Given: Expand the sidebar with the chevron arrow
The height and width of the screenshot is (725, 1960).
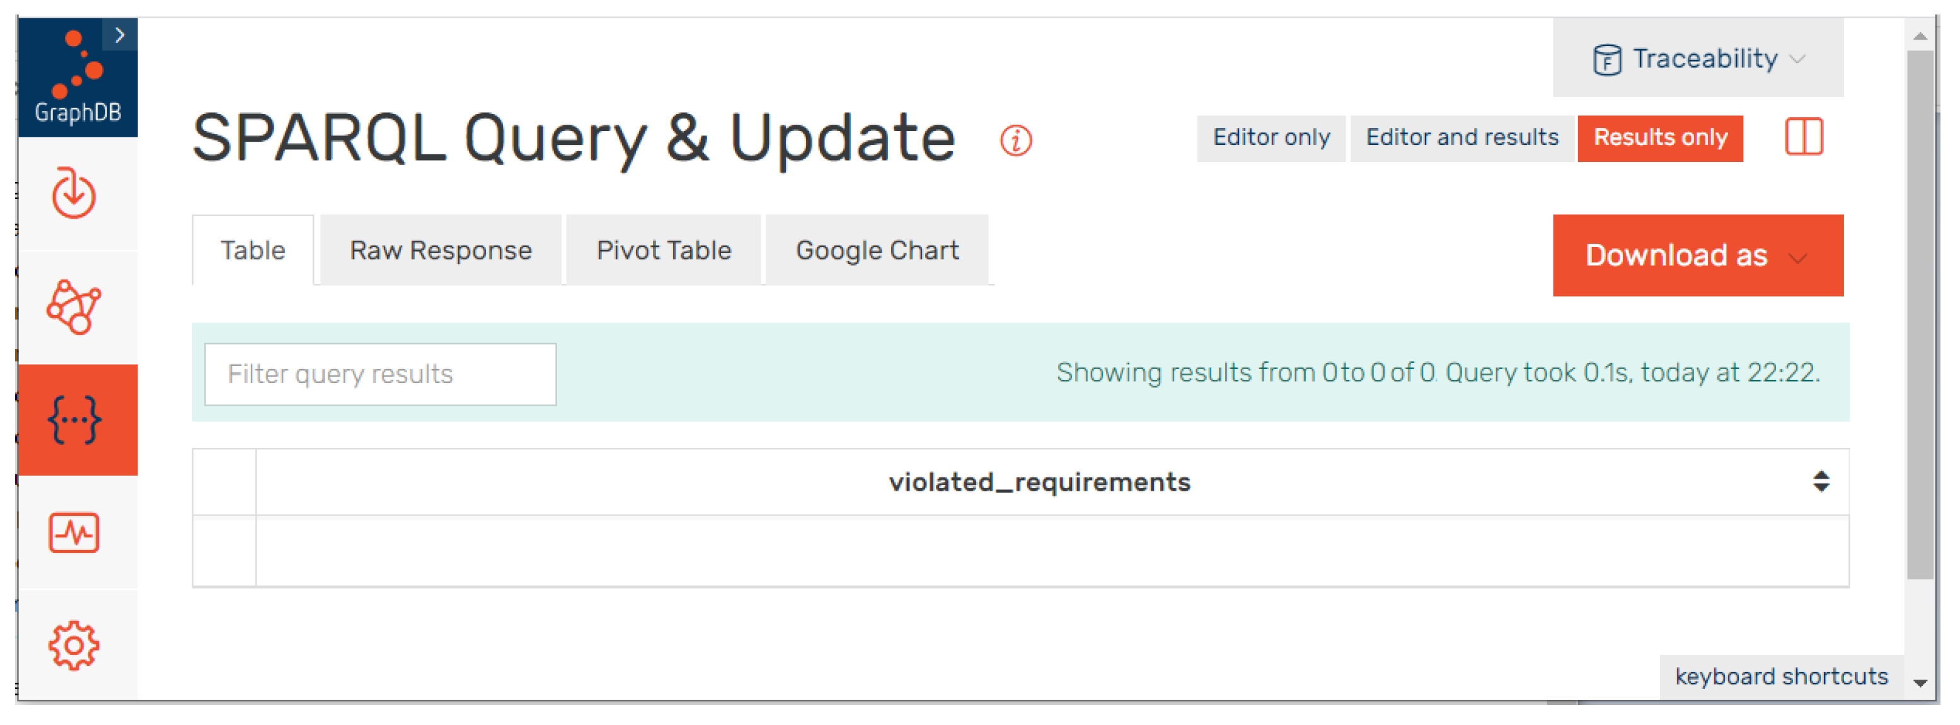Looking at the screenshot, I should coord(120,35).
